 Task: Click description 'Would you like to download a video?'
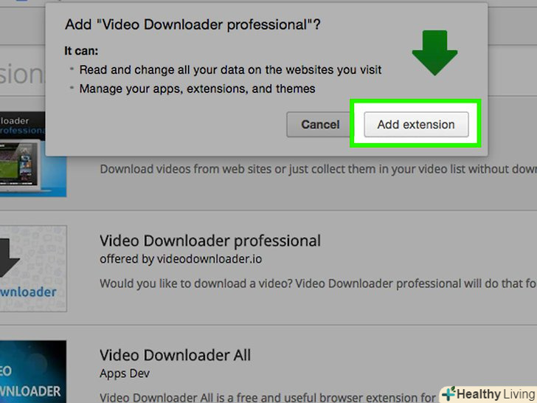coord(318,283)
